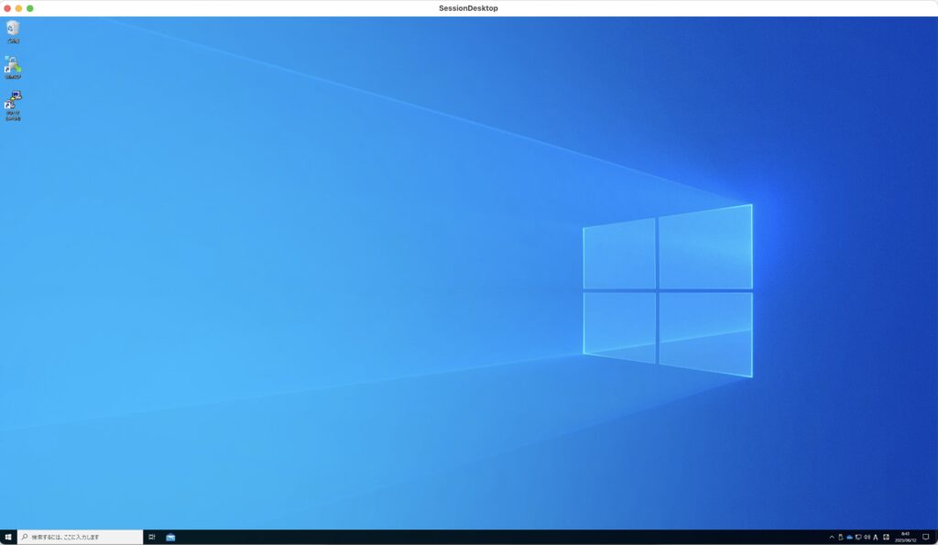The width and height of the screenshot is (938, 545).
Task: Open the Recycle Bin on the desktop
Action: [x=13, y=29]
